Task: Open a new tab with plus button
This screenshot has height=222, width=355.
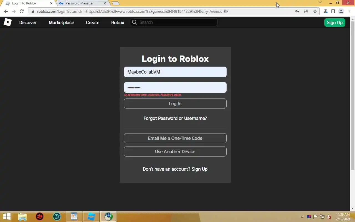Action: coord(116,3)
